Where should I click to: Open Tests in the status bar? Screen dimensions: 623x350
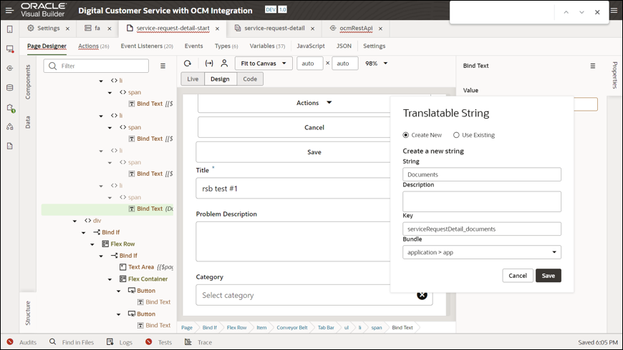tap(158, 342)
